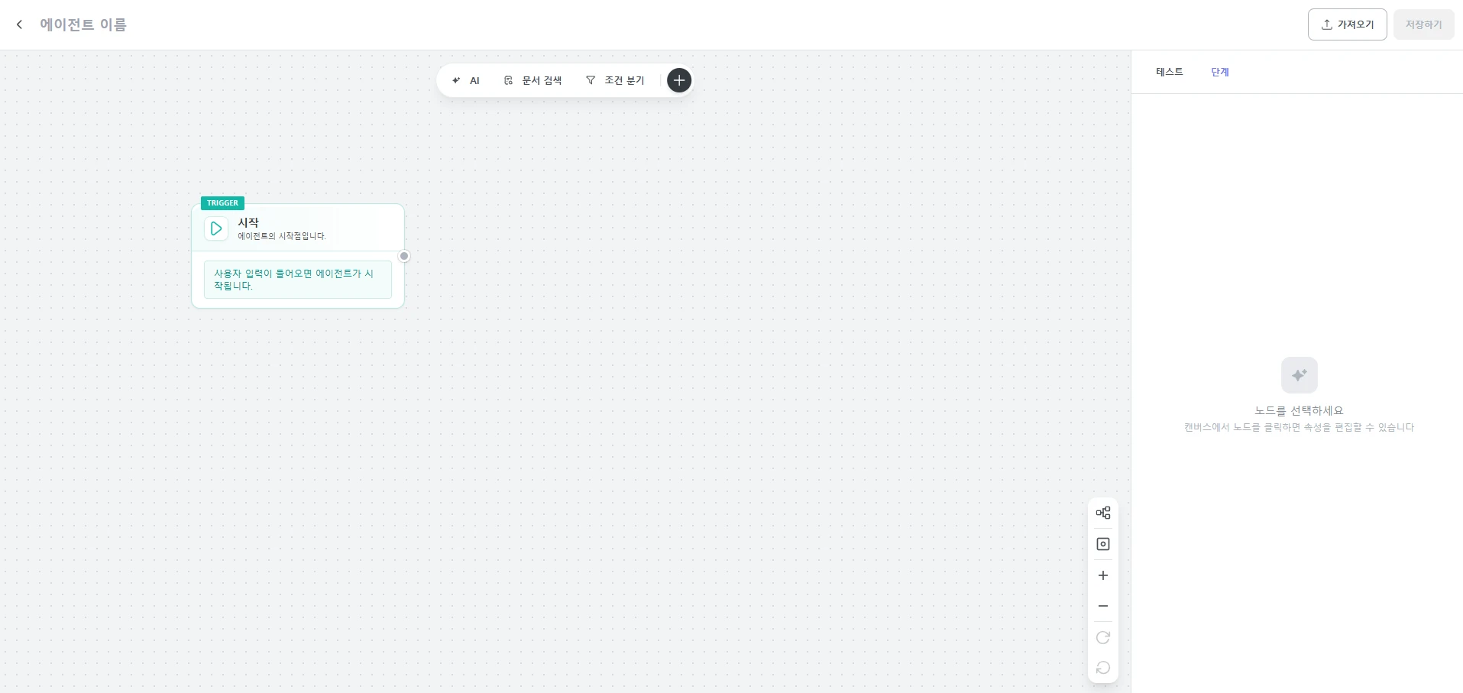This screenshot has width=1463, height=693.
Task: Add a 조건 분기 node
Action: (x=615, y=80)
